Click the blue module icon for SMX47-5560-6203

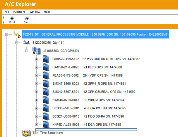tap(46, 83)
